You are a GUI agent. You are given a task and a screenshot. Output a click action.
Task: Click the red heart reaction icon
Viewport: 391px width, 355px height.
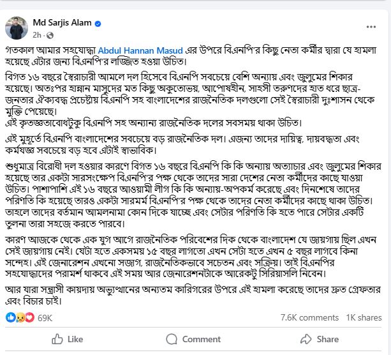tap(30, 317)
